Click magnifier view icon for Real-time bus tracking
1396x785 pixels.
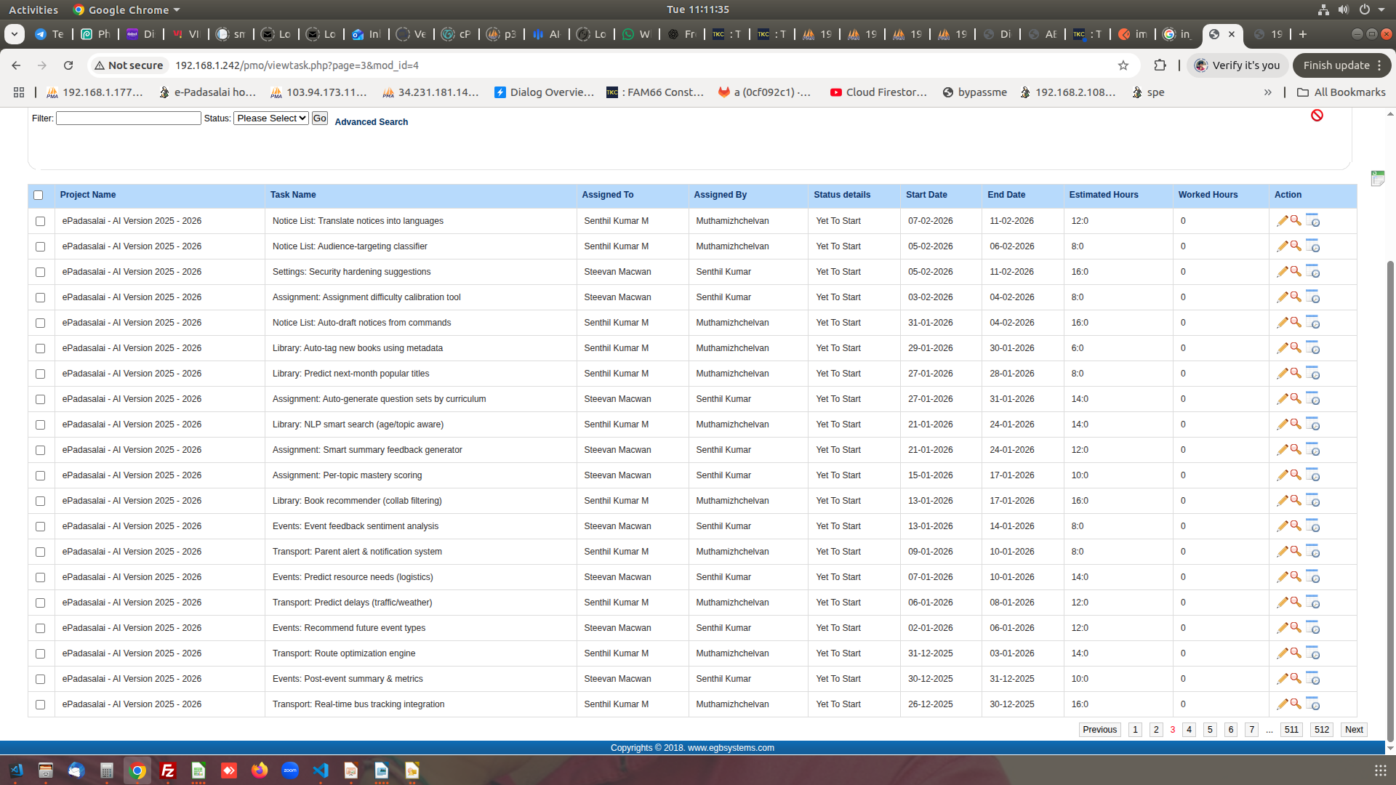point(1296,704)
